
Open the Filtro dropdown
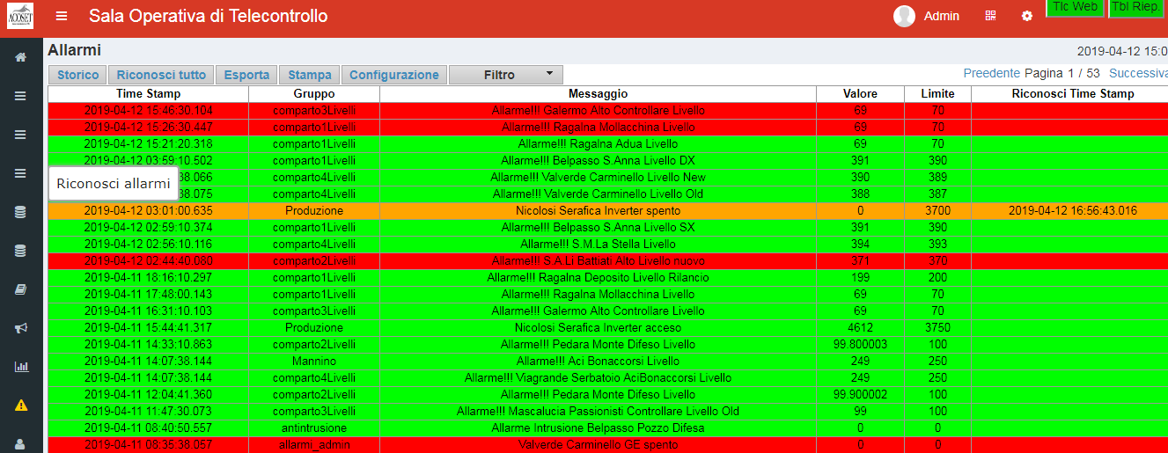click(506, 75)
